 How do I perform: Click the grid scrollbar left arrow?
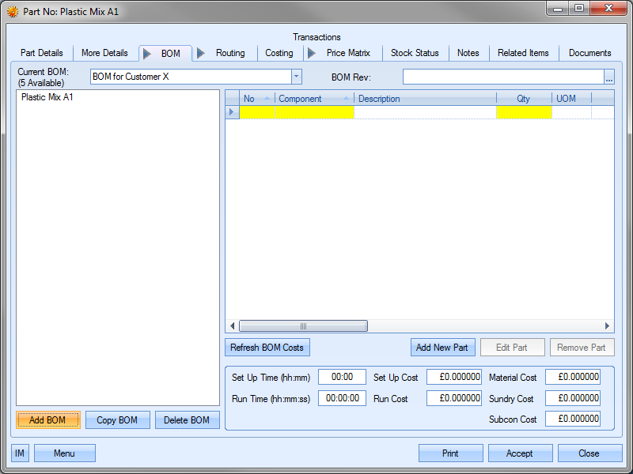pos(233,326)
